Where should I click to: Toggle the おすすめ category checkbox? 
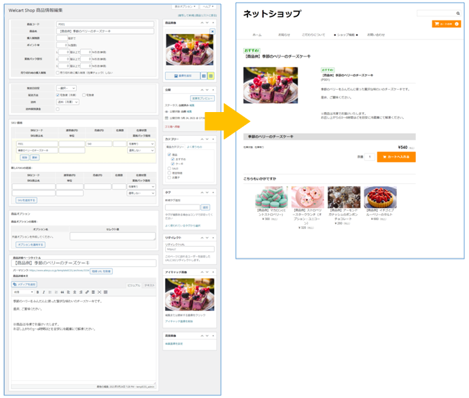tap(173, 160)
